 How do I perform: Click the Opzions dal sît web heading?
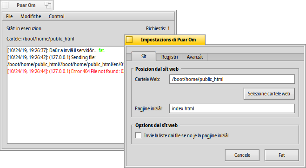pos(157,125)
